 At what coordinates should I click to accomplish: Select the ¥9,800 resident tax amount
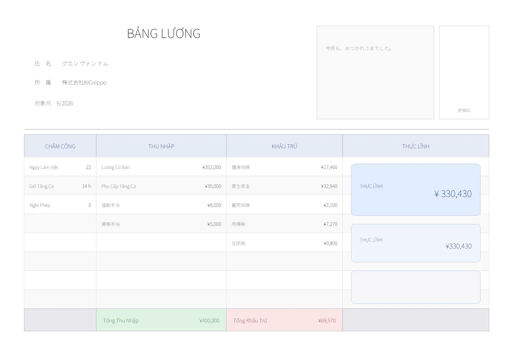330,243
